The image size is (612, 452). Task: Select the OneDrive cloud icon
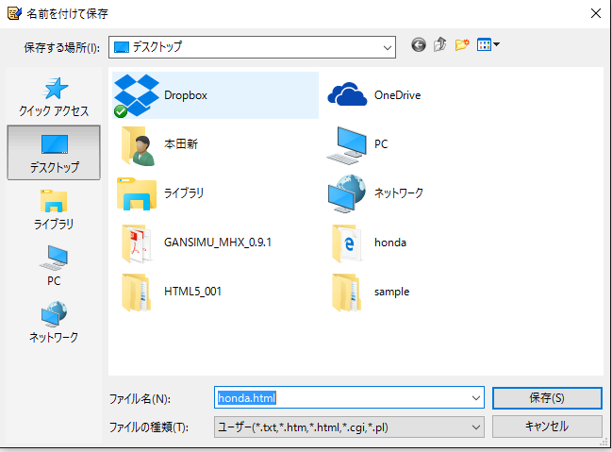pyautogui.click(x=347, y=94)
